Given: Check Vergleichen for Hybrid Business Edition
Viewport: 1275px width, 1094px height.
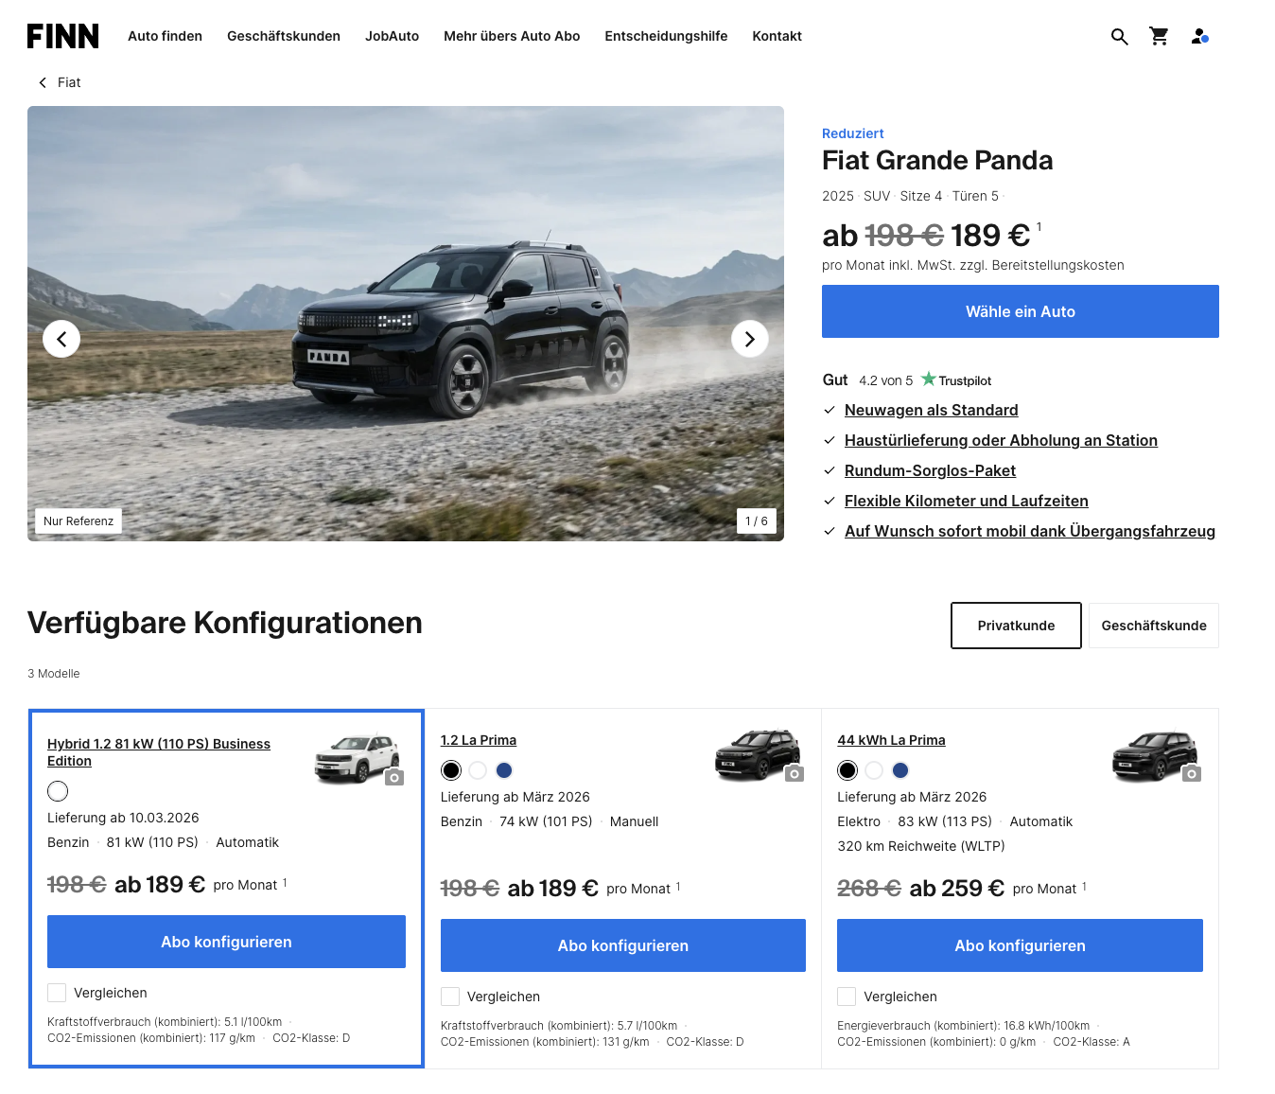Looking at the screenshot, I should [x=57, y=993].
